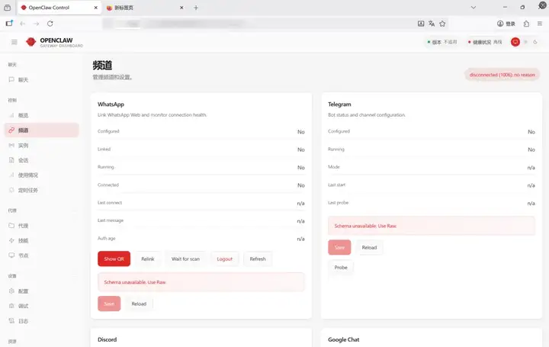Open the 技能 skills page

click(41, 240)
